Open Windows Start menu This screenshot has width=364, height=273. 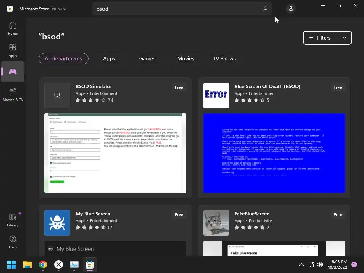point(11,264)
